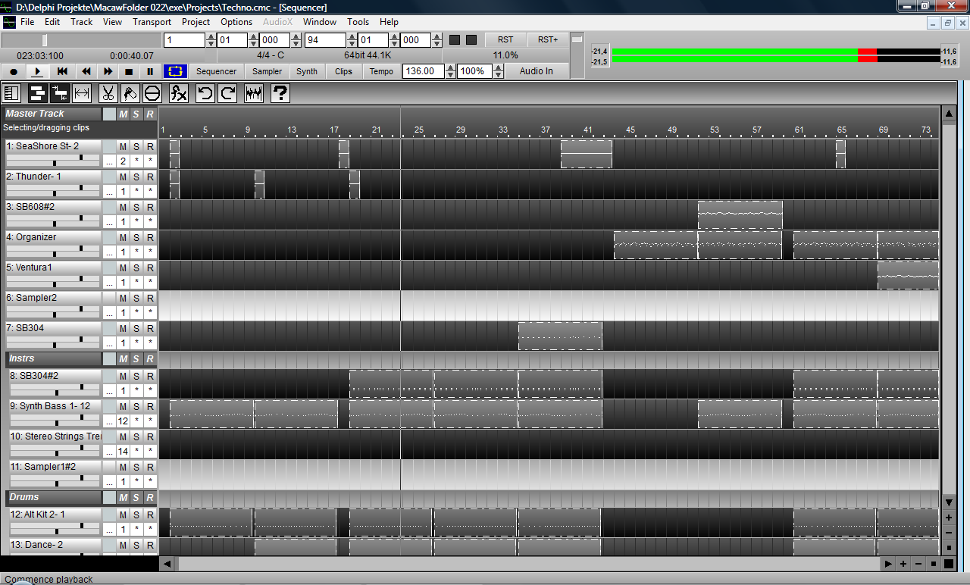Click the undo arrow icon

[x=205, y=93]
